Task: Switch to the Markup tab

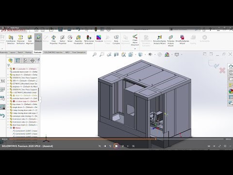Action: tap(28, 52)
